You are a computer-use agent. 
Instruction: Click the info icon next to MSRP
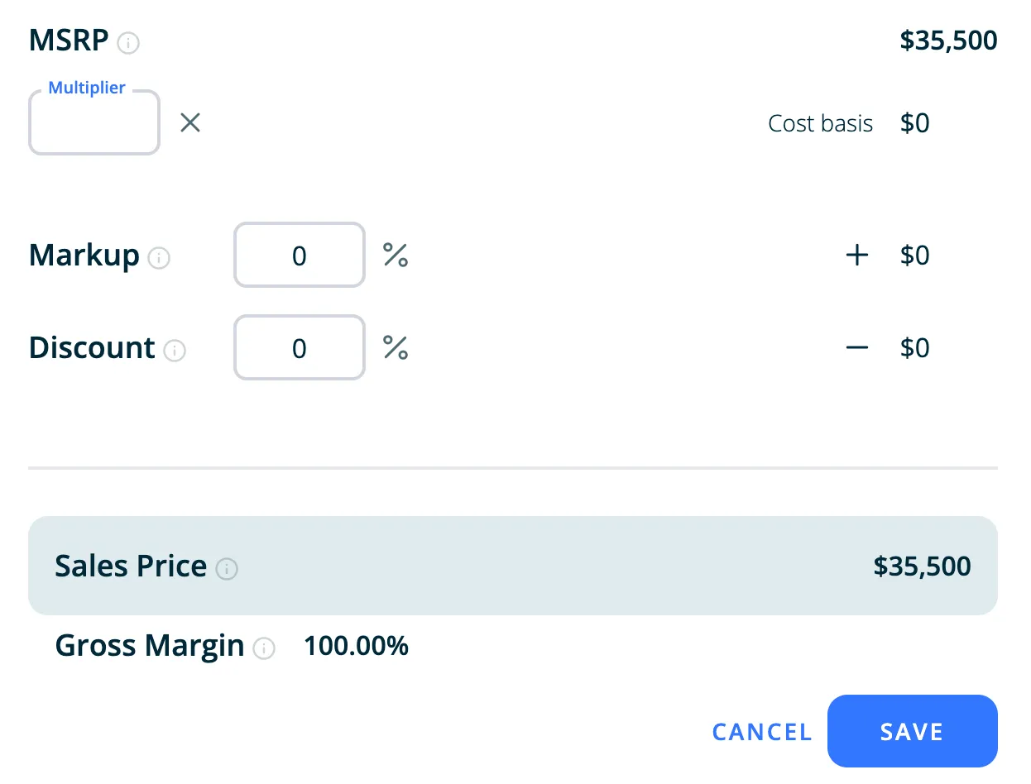click(128, 42)
